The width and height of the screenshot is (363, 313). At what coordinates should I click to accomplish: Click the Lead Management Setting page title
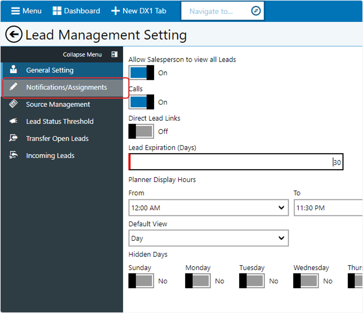106,35
